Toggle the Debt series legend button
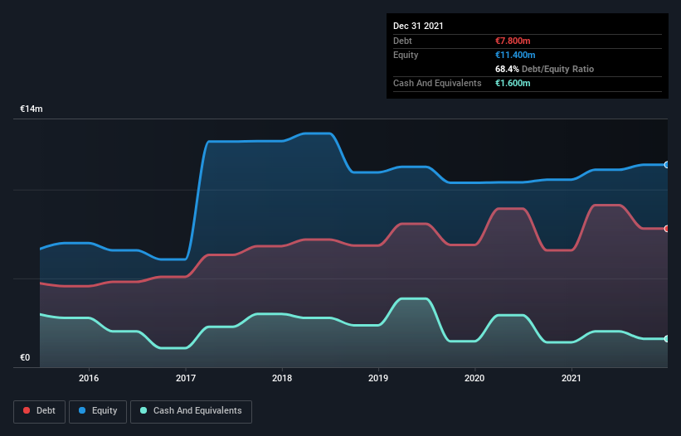 39,411
